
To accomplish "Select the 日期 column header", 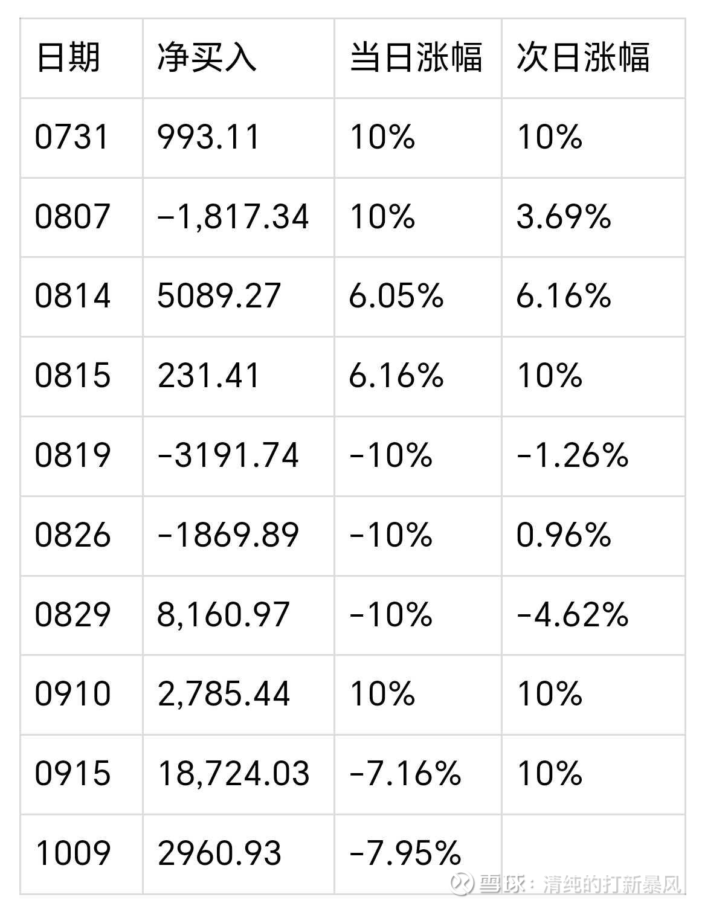I will click(x=68, y=58).
